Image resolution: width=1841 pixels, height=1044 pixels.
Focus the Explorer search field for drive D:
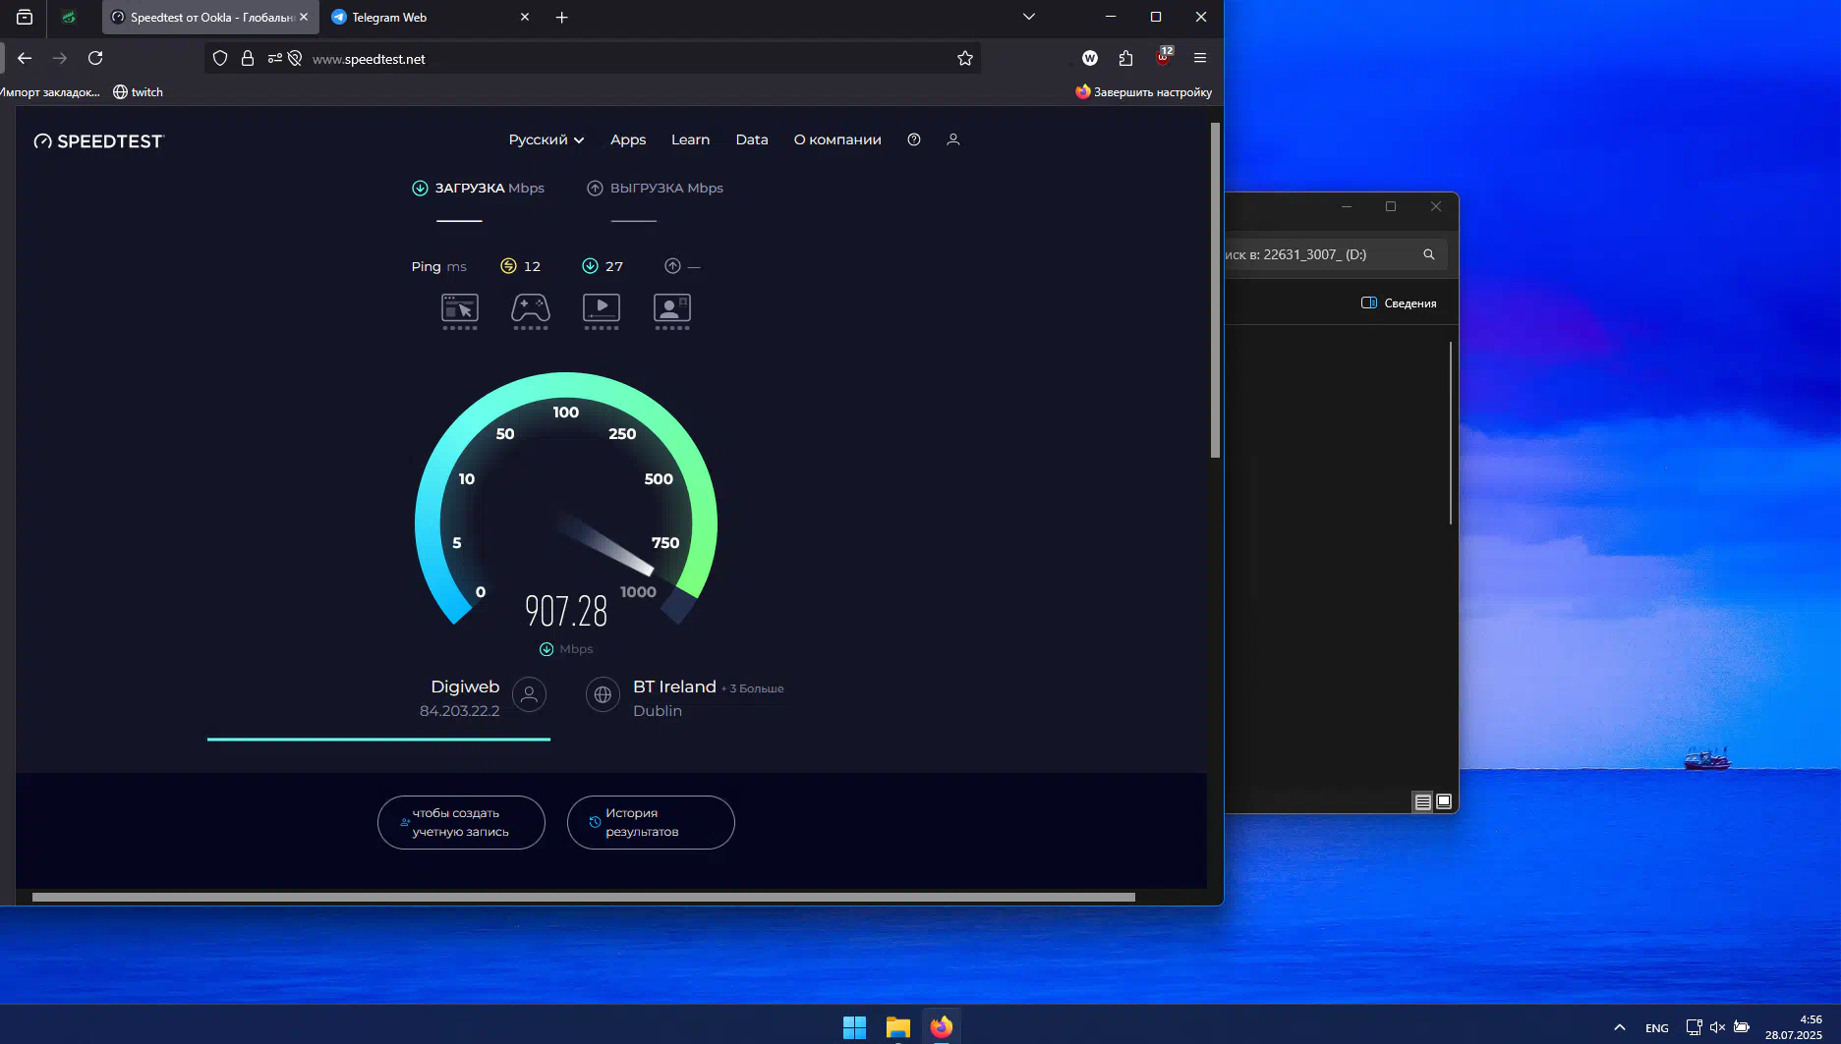pyautogui.click(x=1337, y=254)
